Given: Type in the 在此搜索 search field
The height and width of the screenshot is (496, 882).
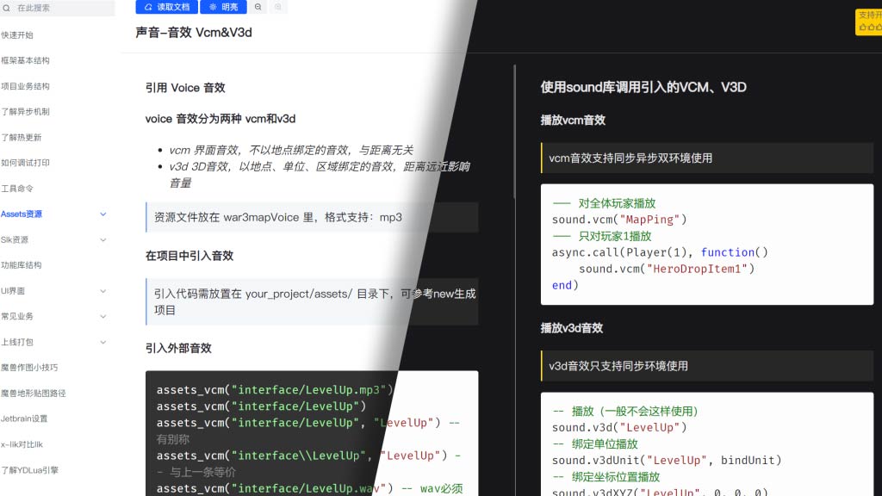Looking at the screenshot, I should 60,8.
